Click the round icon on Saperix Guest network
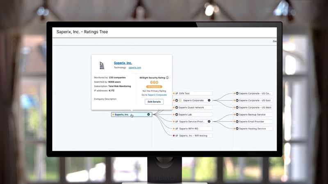The width and height of the screenshot is (328, 184). point(177,107)
